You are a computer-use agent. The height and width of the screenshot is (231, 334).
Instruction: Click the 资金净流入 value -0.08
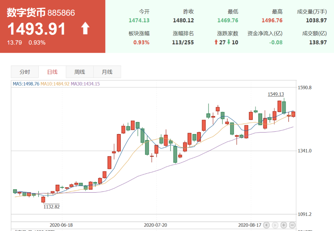[x=276, y=42]
